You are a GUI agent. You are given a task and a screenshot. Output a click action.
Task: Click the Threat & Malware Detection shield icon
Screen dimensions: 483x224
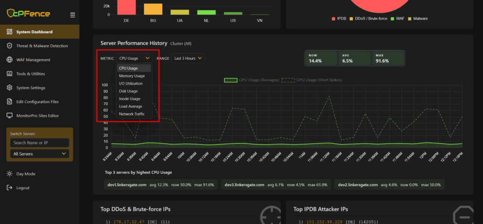click(x=9, y=46)
